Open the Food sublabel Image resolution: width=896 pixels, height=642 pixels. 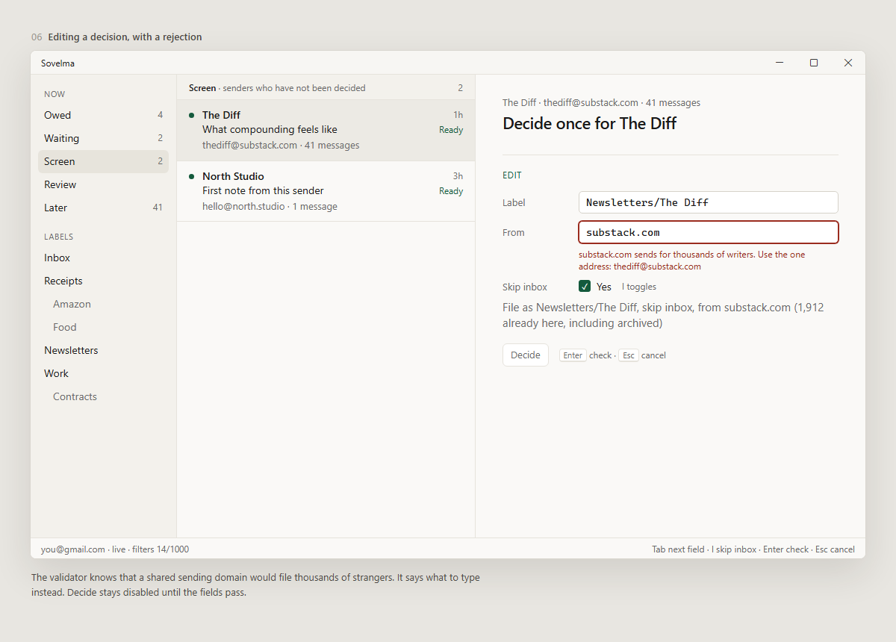[103, 327]
